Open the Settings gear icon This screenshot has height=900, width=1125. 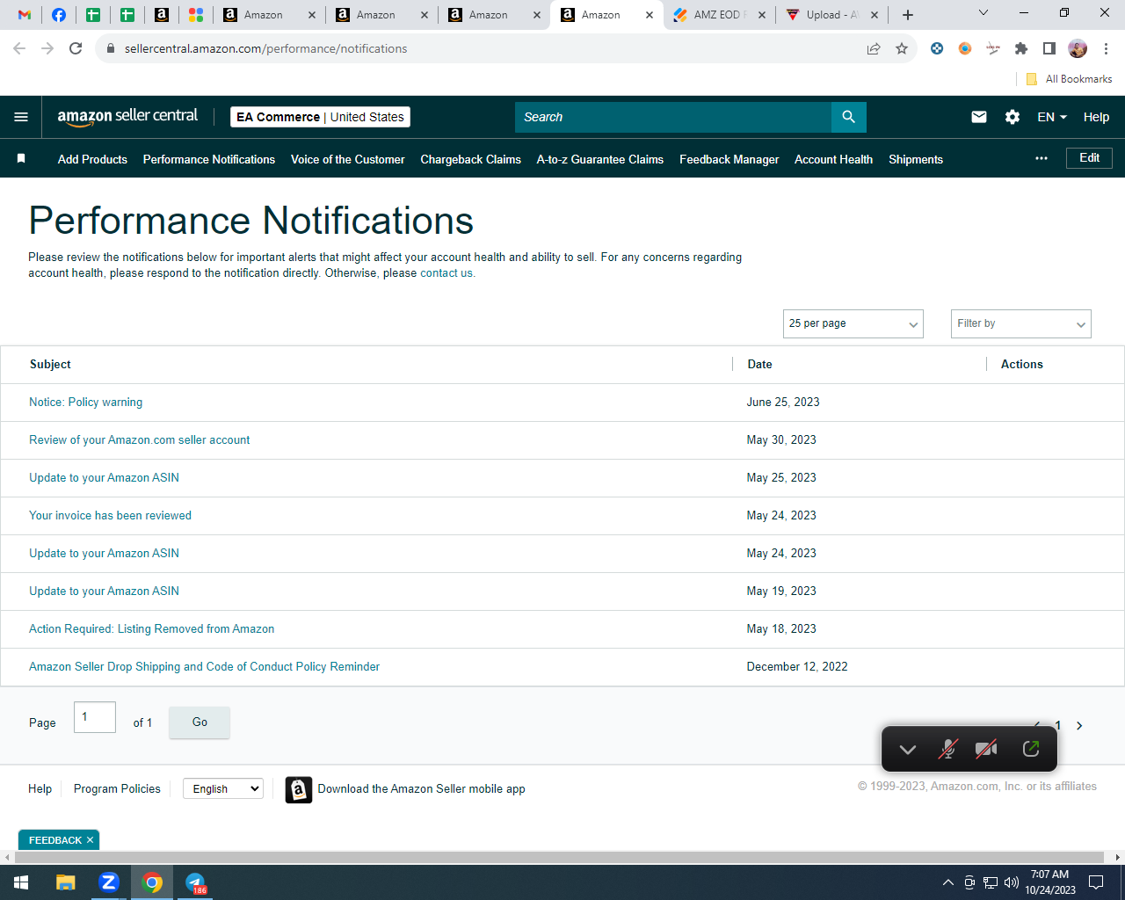1012,117
